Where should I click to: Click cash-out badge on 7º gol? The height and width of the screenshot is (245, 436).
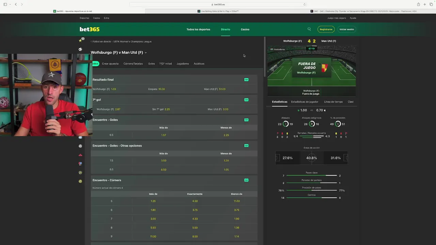click(x=246, y=100)
